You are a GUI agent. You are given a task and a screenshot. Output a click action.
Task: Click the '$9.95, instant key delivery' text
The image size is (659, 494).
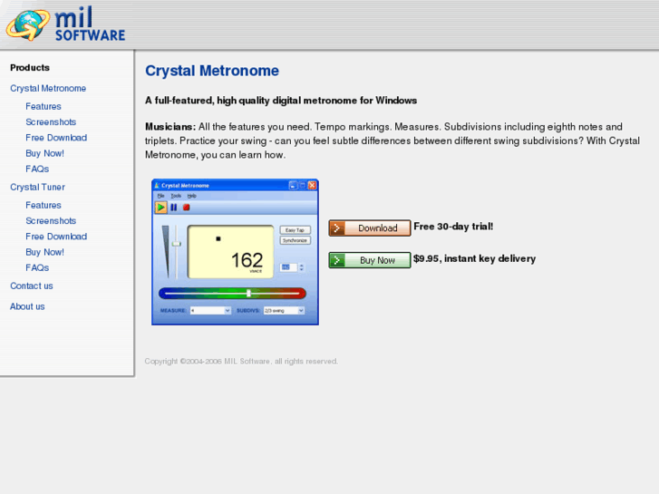tap(474, 258)
